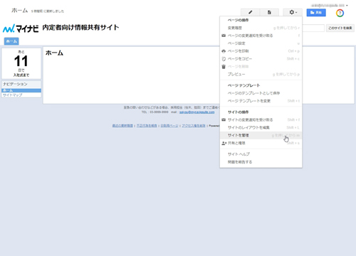Open the account email dropdown arrow
Screen dimensions: 356x256
pos(347,5)
